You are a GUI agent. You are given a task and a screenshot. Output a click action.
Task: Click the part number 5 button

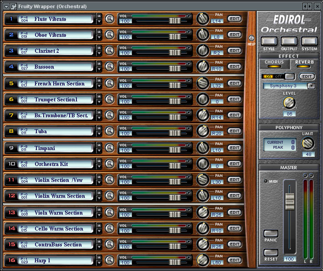point(11,83)
